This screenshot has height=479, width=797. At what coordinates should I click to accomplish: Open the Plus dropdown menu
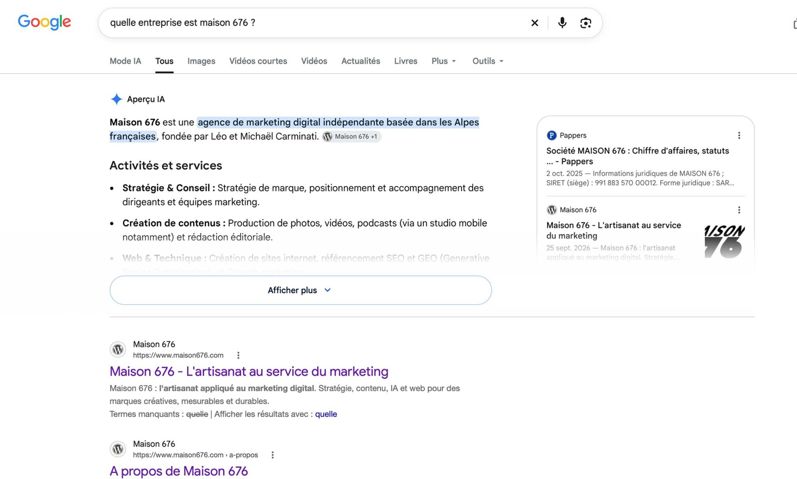point(444,61)
